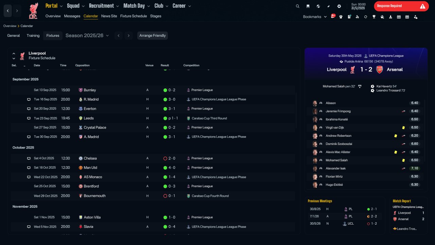Open the 30/8/25 previous meeting row

(x=345, y=209)
